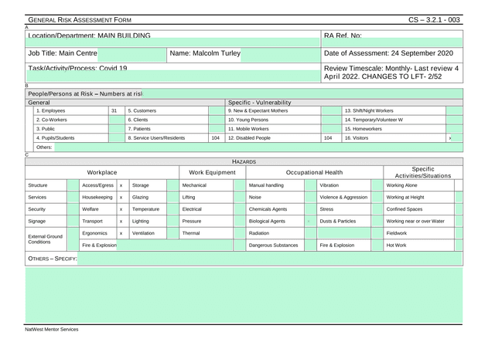Select the Temporary/Volunteer W number box
The image size is (495, 349).
click(454, 120)
